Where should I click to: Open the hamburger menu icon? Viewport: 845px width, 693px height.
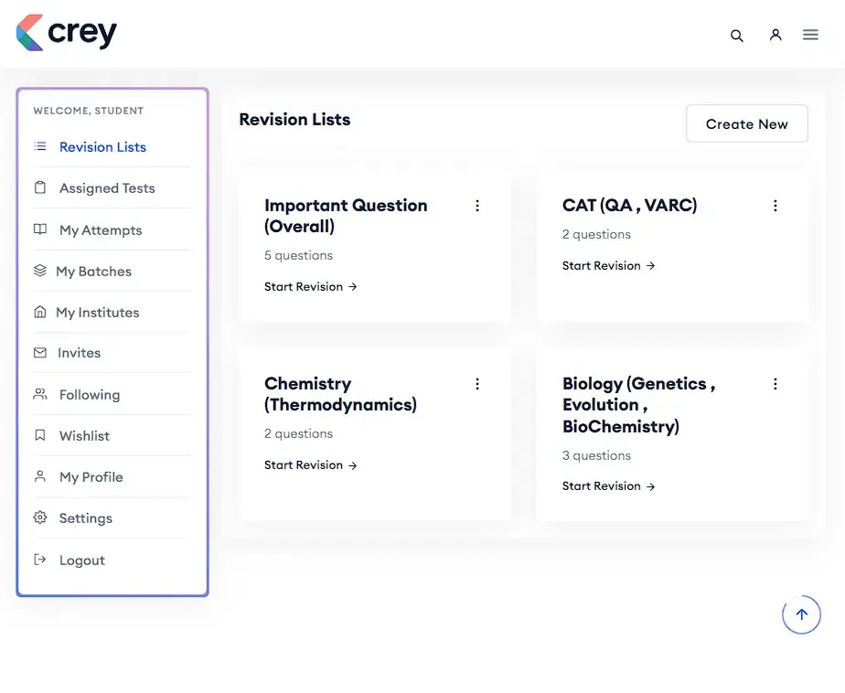[x=810, y=35]
